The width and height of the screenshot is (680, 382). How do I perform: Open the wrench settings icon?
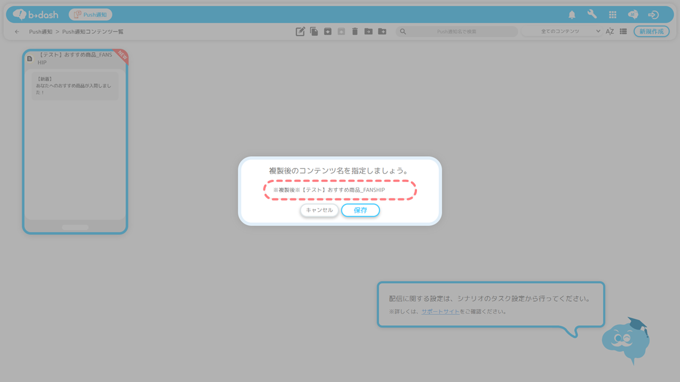click(x=592, y=15)
